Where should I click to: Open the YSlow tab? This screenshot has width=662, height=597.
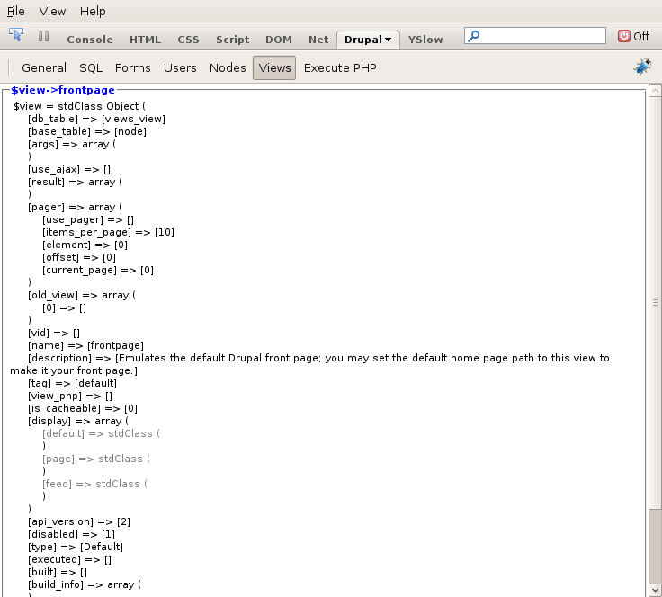[x=425, y=40]
